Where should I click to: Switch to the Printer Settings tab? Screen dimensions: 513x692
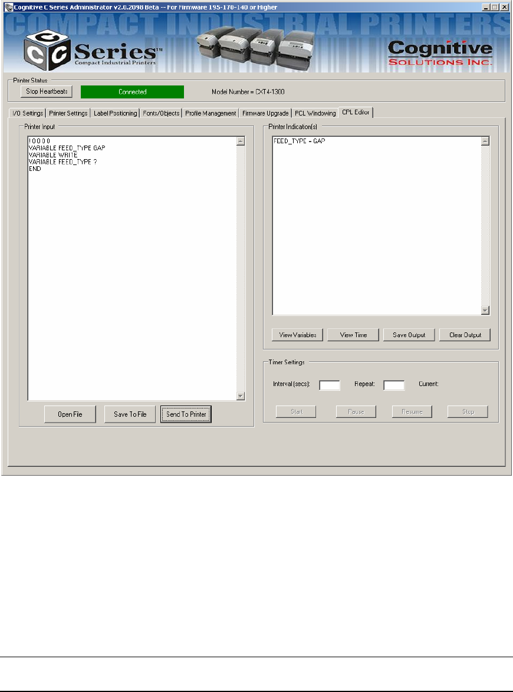tap(68, 113)
